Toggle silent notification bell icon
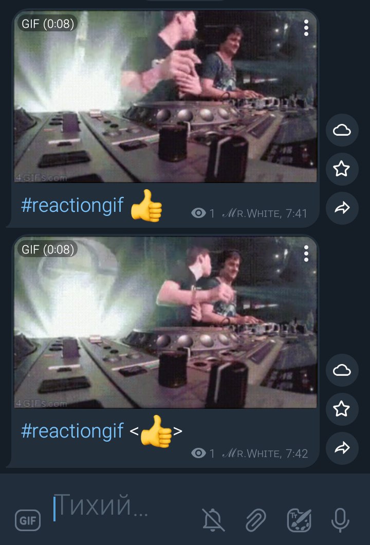The height and width of the screenshot is (545, 370). (213, 520)
